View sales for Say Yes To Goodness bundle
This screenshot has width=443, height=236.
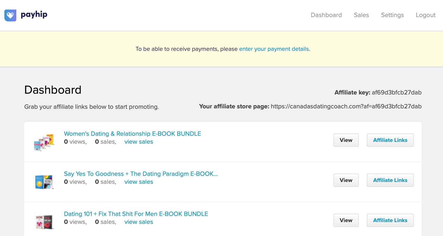[x=139, y=182]
